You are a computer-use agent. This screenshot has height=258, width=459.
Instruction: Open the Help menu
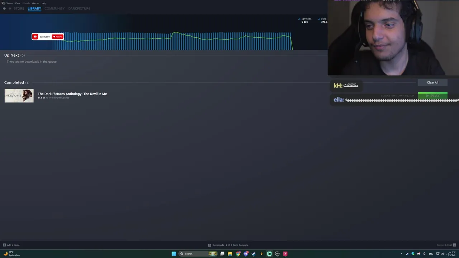click(x=44, y=3)
